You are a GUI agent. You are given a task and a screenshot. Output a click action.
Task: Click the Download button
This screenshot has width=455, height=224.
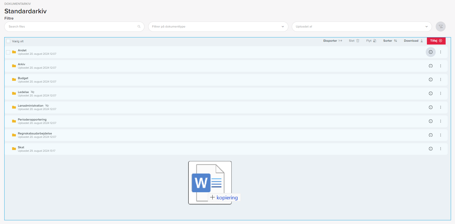(414, 41)
